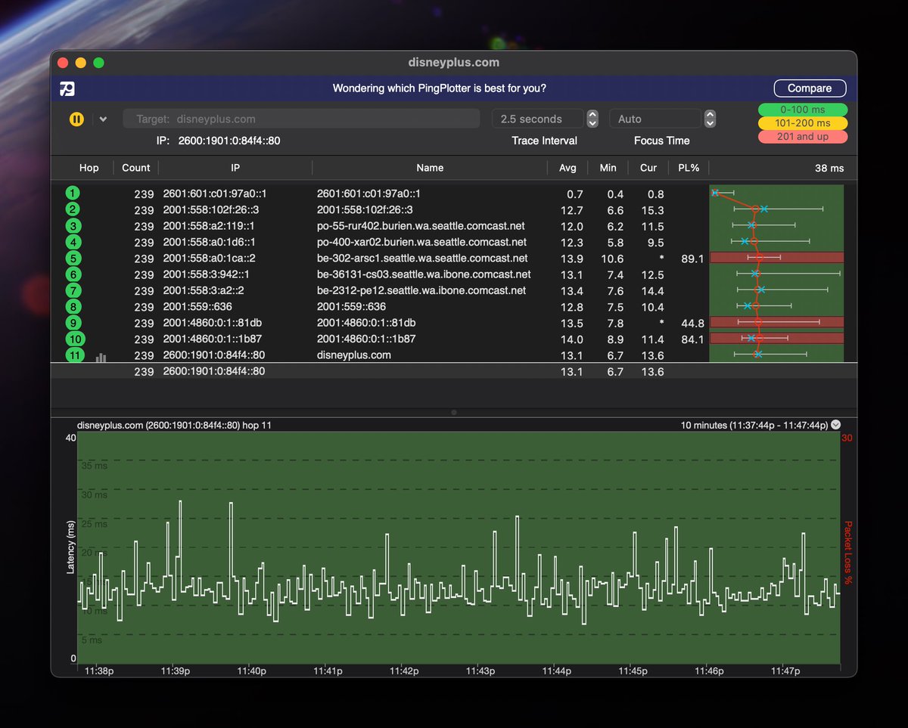
Task: Select hop 10 green circle icon
Action: [75, 339]
